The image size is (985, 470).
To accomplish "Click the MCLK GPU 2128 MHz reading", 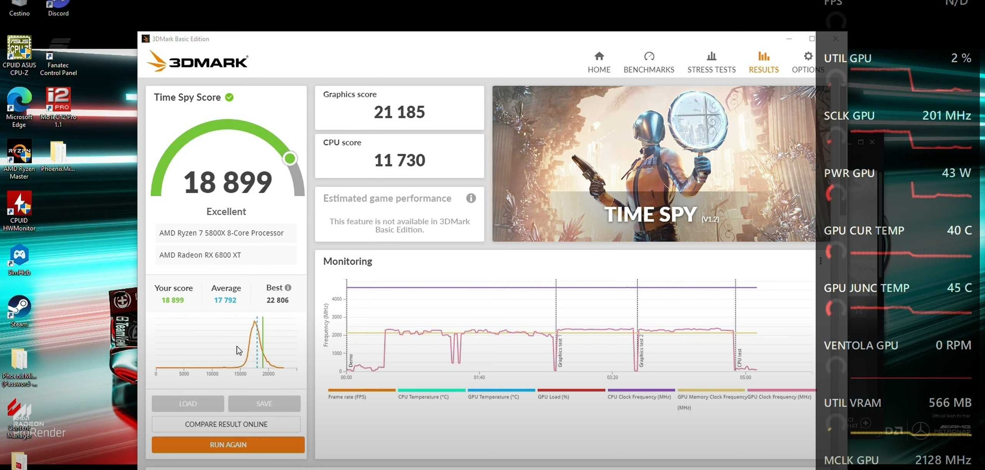I will [898, 460].
